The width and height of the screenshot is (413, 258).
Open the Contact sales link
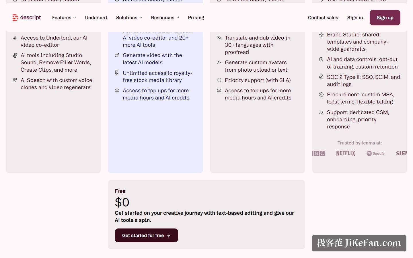click(323, 18)
